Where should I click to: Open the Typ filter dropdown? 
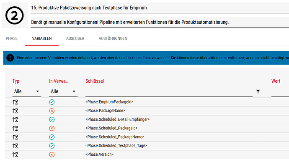(26, 91)
